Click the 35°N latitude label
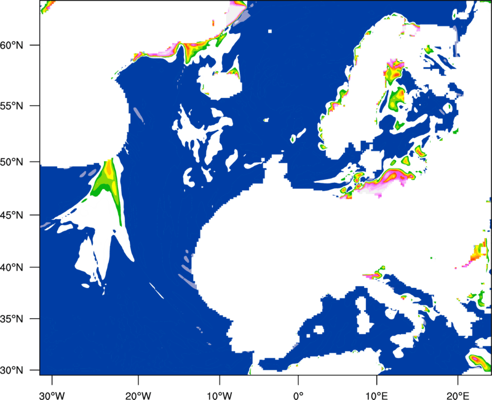Viewport: 492px width, 400px height. [12, 319]
